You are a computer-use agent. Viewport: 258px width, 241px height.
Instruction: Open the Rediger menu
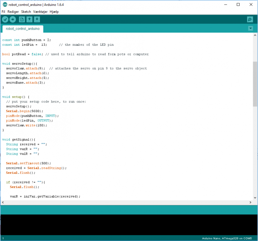click(x=13, y=12)
